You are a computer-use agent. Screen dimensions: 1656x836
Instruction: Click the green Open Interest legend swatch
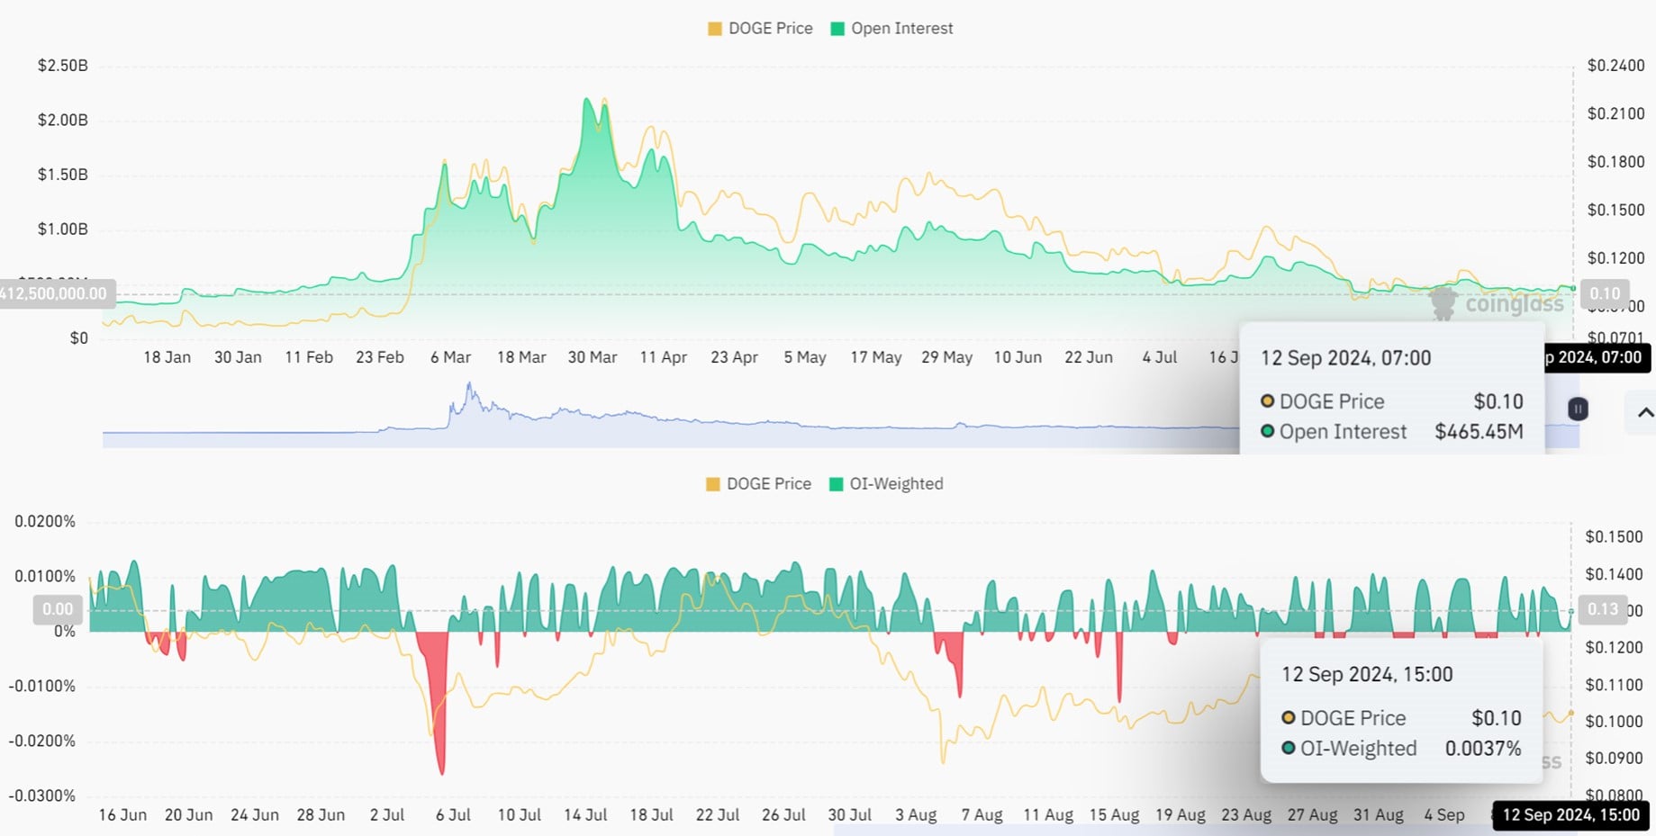tap(837, 29)
